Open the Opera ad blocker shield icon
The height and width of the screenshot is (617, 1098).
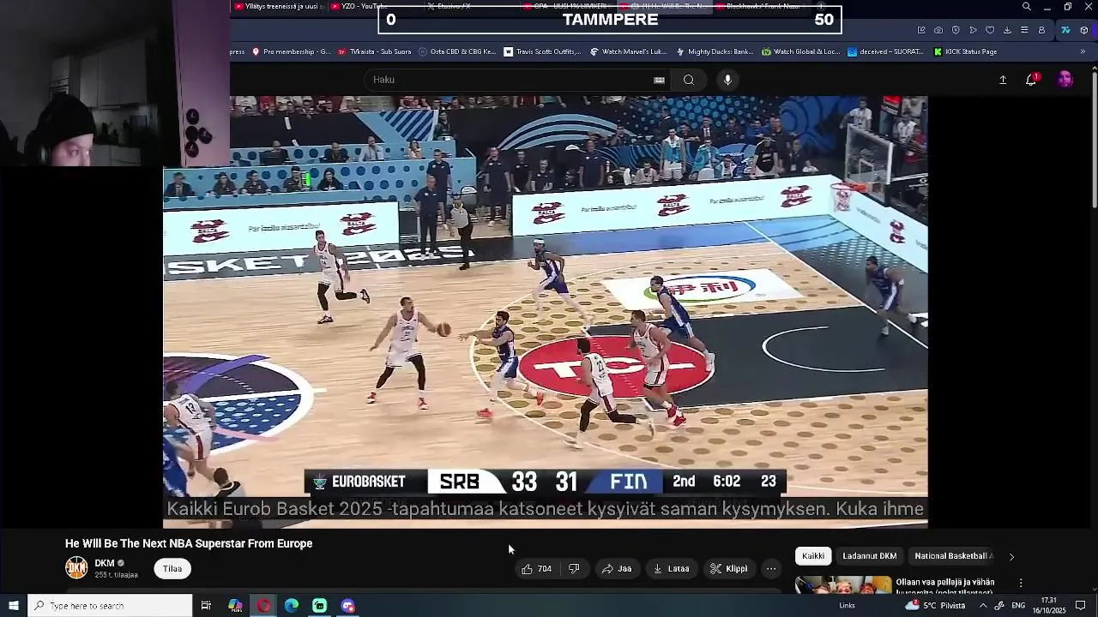coord(956,30)
